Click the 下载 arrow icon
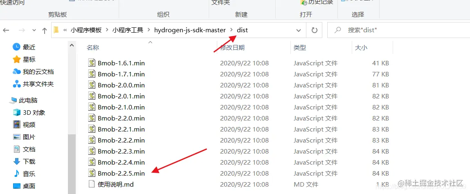Viewport: 470px width, 194px height. click(x=16, y=162)
